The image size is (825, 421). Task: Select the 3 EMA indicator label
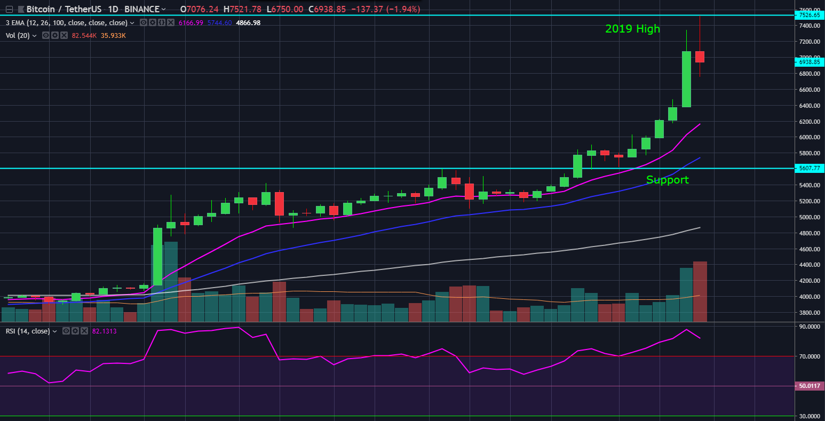(x=67, y=23)
